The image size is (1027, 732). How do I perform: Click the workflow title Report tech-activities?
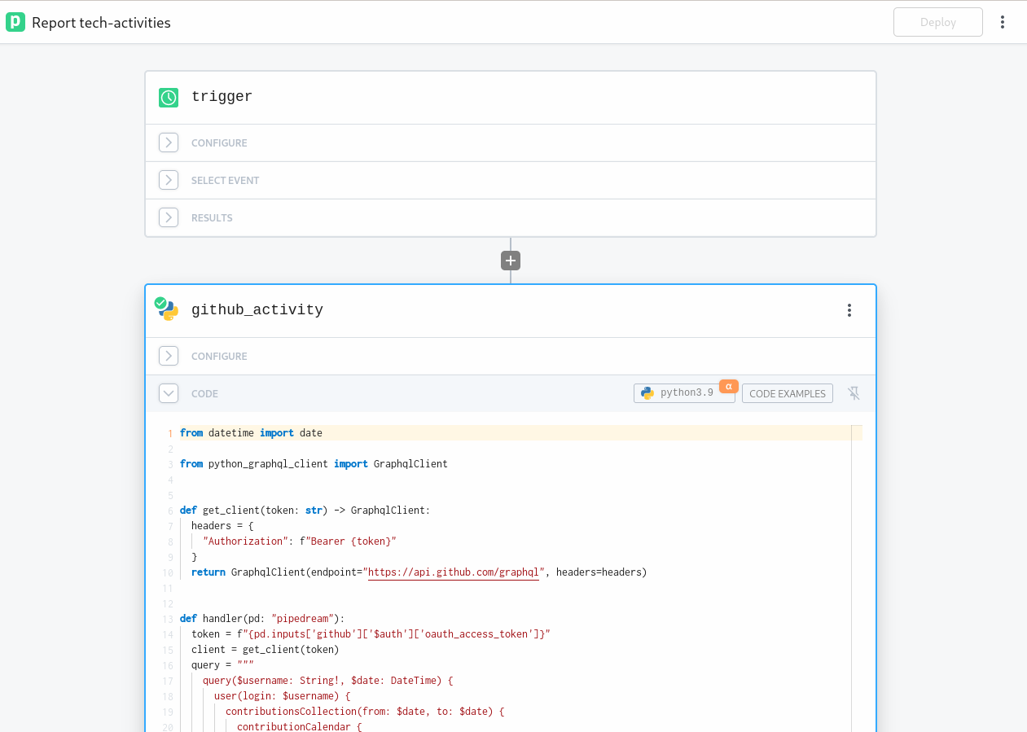pos(101,23)
